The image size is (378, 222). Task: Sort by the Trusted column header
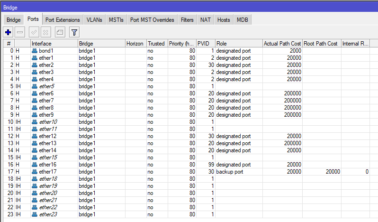click(157, 44)
